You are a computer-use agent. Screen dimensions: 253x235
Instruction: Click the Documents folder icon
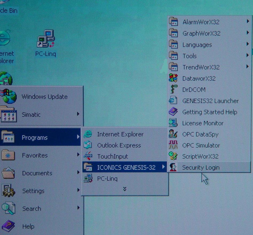click(x=8, y=173)
